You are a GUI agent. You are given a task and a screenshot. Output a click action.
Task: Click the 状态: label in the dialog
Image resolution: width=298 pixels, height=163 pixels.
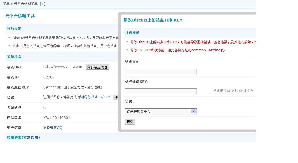(129, 102)
